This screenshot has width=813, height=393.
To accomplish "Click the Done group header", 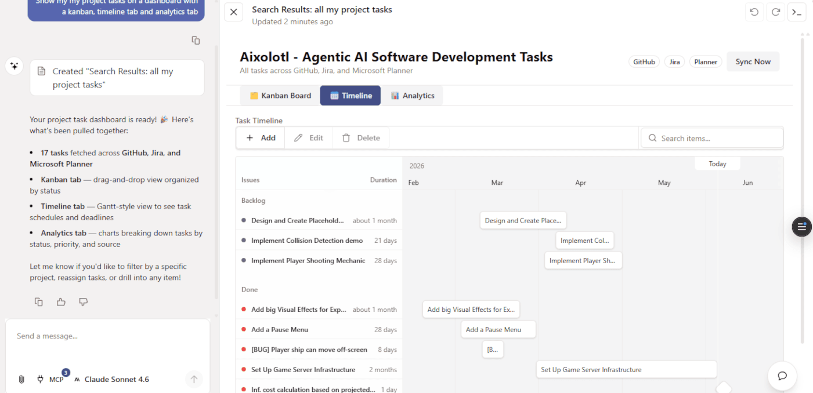I will pyautogui.click(x=250, y=289).
